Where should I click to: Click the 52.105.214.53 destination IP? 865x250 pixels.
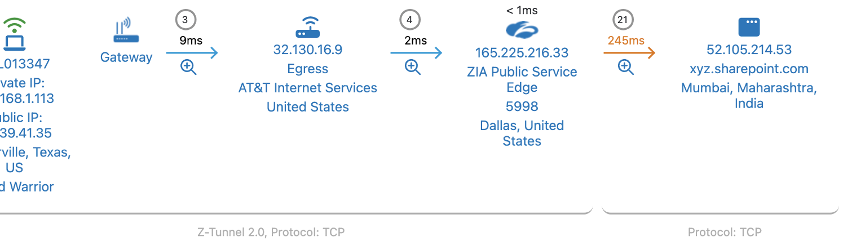point(749,50)
